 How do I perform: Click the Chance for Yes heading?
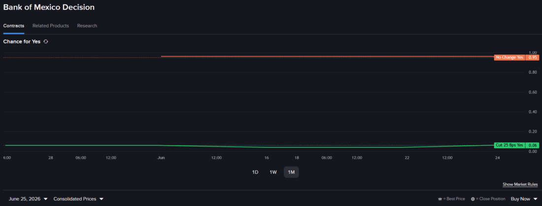[x=22, y=41]
